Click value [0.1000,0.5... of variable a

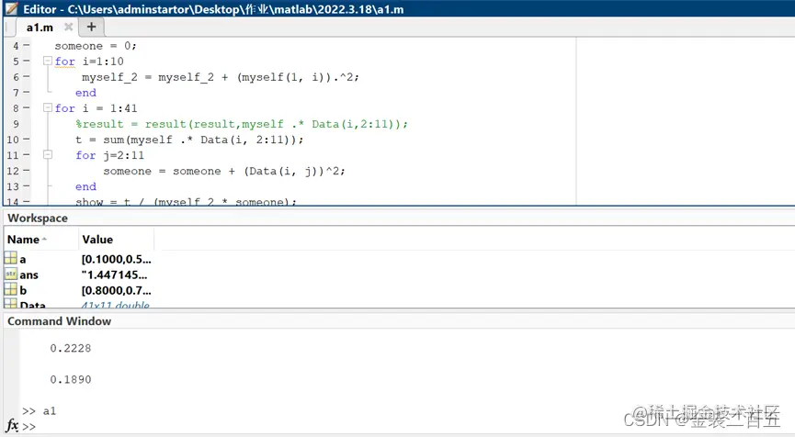tap(116, 259)
